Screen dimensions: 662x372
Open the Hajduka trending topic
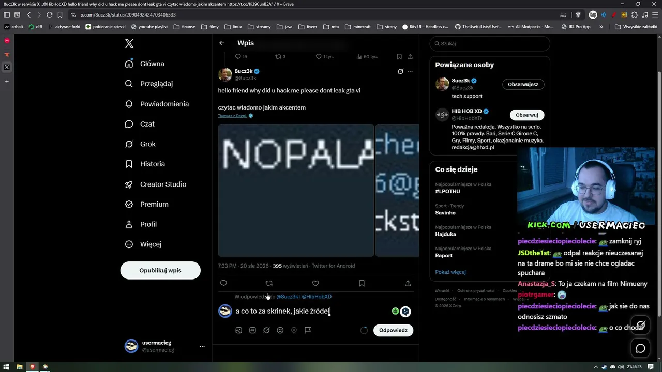tap(446, 234)
